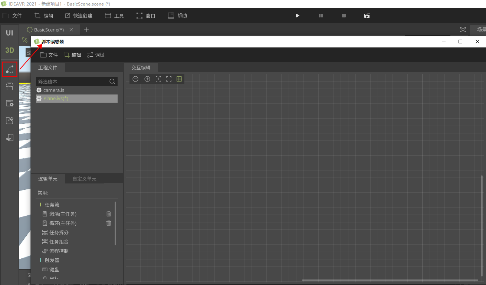Stop the scene playback
Viewport: 486px width, 285px height.
point(344,16)
